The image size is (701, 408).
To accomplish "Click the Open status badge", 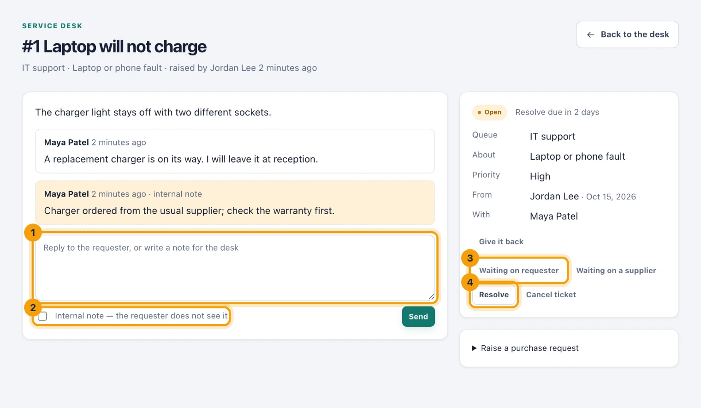I will 489,112.
